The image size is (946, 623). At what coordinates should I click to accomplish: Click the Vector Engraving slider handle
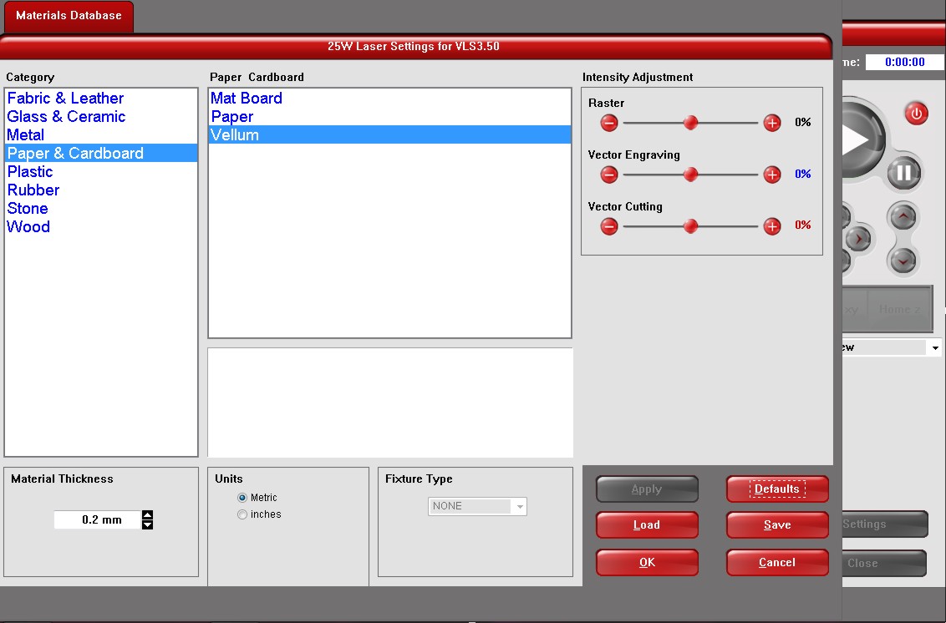[690, 175]
